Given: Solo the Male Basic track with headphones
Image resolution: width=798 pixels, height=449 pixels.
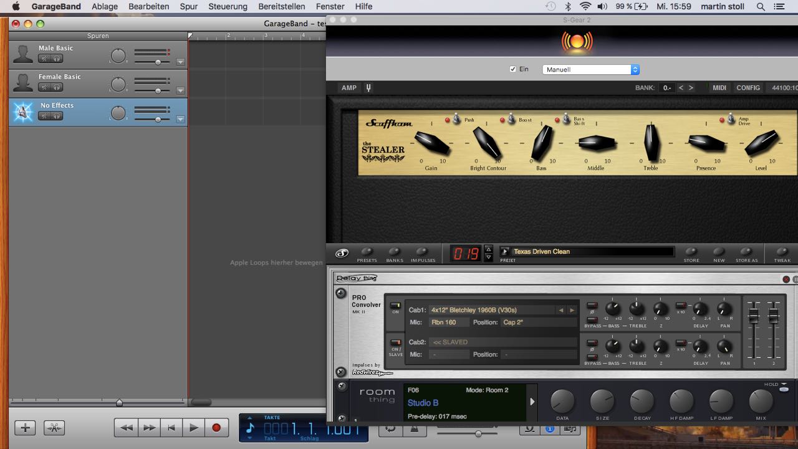Looking at the screenshot, I should tap(57, 59).
